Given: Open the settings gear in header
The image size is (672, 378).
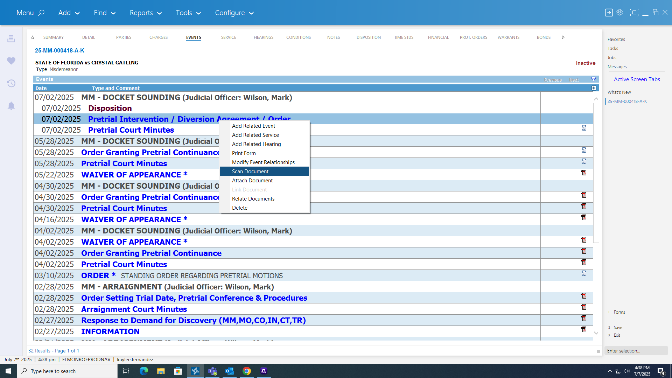Looking at the screenshot, I should click(x=619, y=12).
